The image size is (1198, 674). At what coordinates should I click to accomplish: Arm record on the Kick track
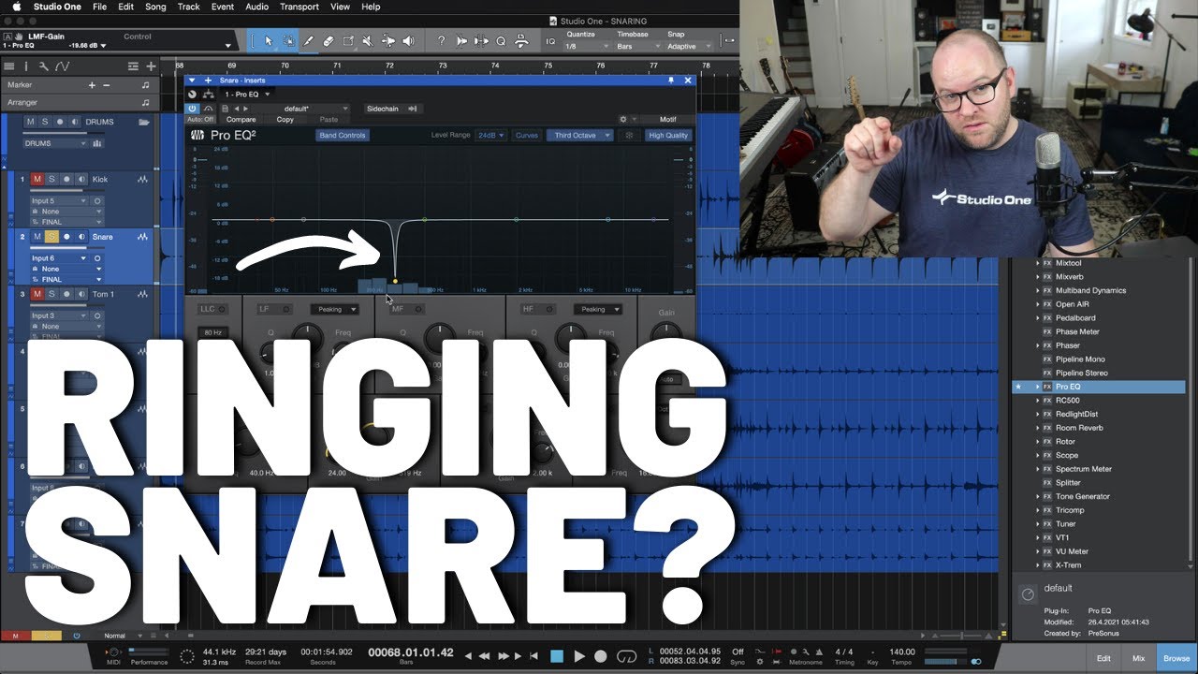[x=66, y=179]
